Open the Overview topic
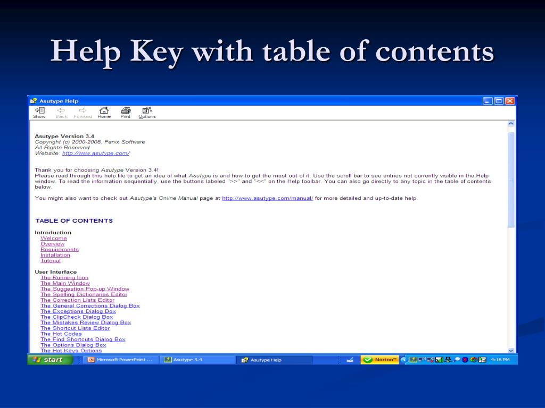This screenshot has width=545, height=408. coord(53,244)
